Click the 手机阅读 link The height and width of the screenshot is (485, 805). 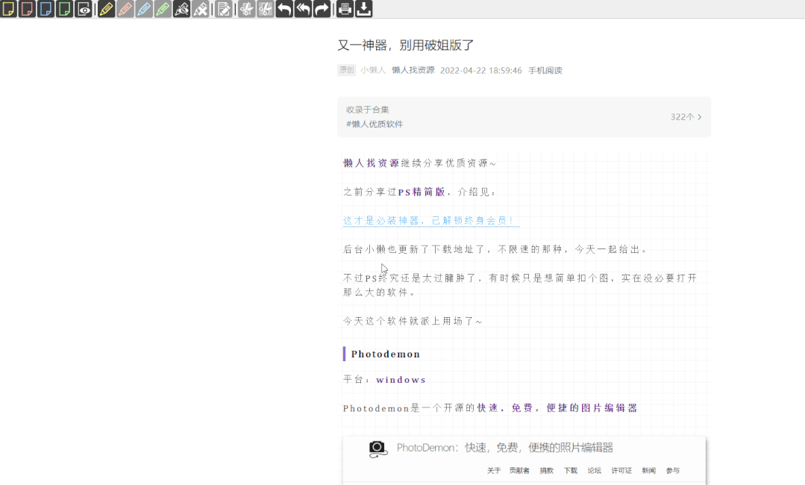(545, 70)
